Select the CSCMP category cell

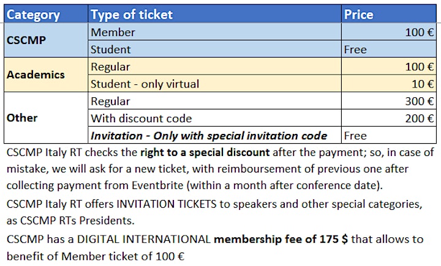tap(46, 40)
